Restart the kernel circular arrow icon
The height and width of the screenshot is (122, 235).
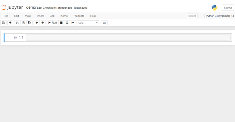tap(67, 23)
